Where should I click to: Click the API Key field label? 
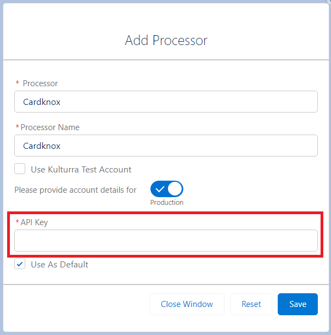[35, 222]
